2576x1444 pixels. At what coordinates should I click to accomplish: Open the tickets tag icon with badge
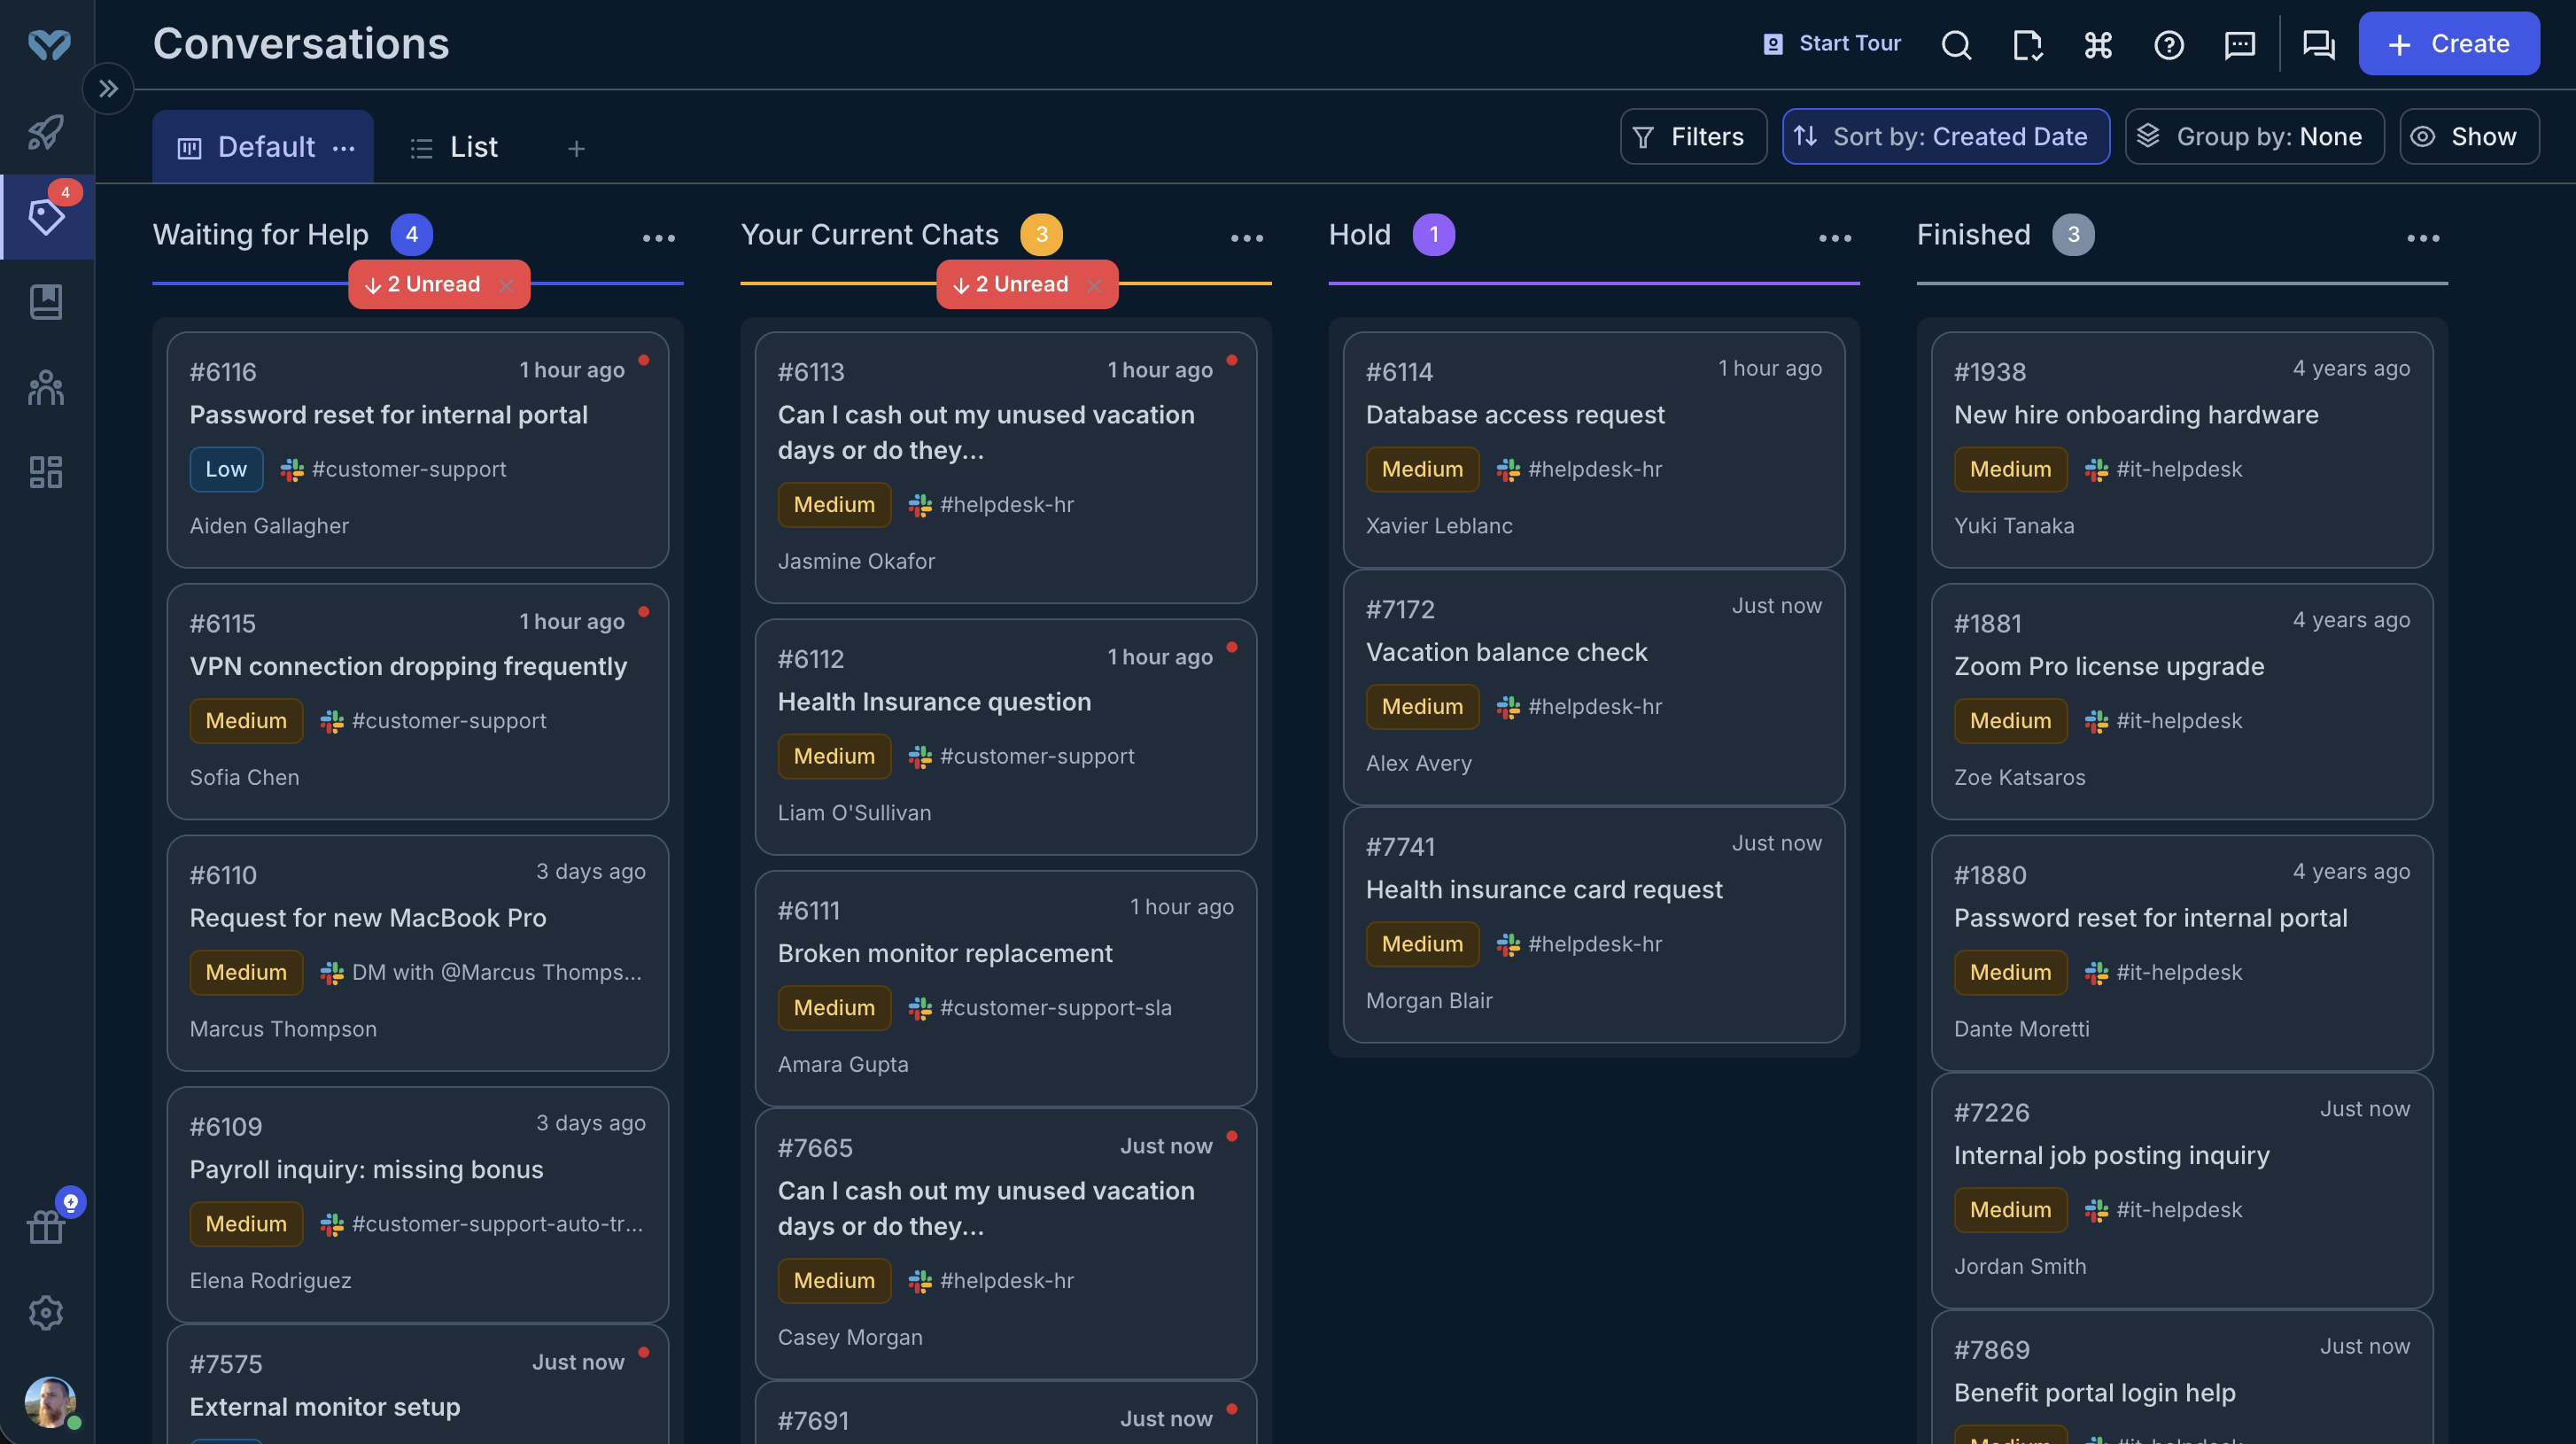pos(46,216)
